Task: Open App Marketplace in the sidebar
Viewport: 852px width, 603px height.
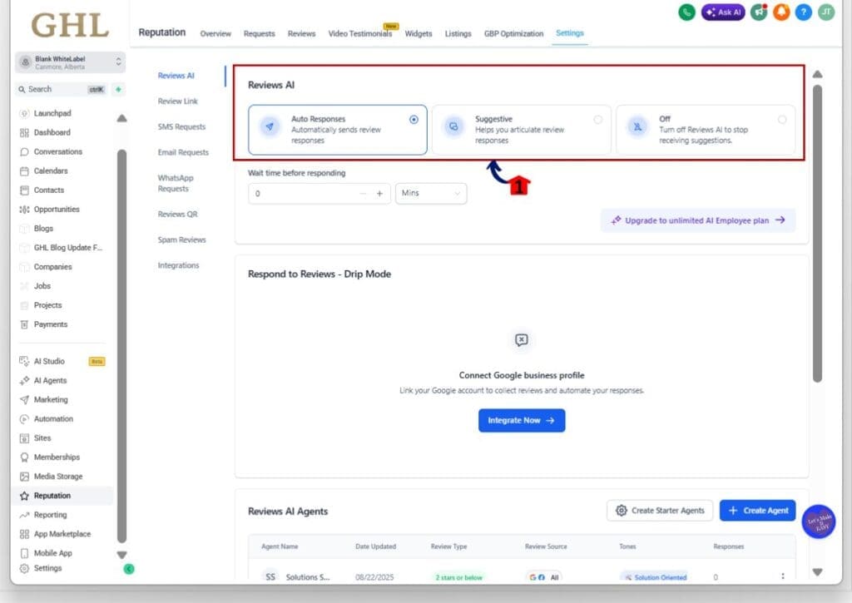Action: [62, 534]
